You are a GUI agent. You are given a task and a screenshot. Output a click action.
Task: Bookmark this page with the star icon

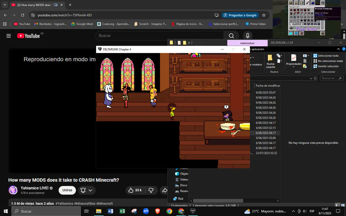(264, 15)
